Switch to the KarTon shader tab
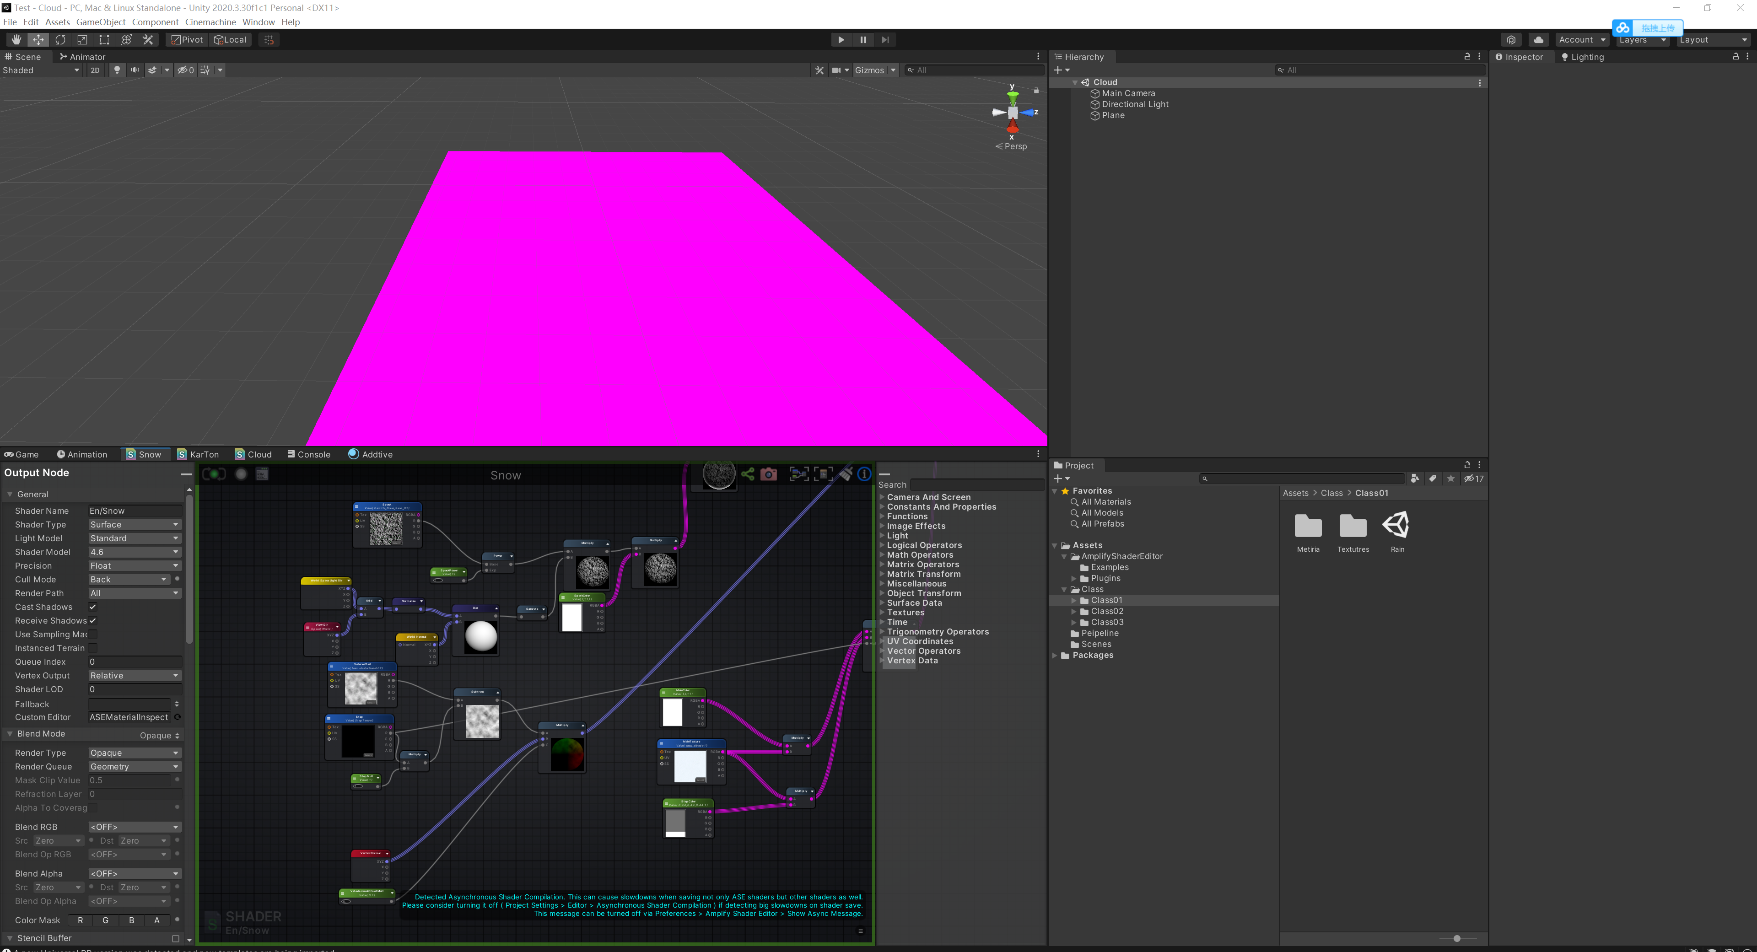Image resolution: width=1757 pixels, height=952 pixels. pos(199,454)
